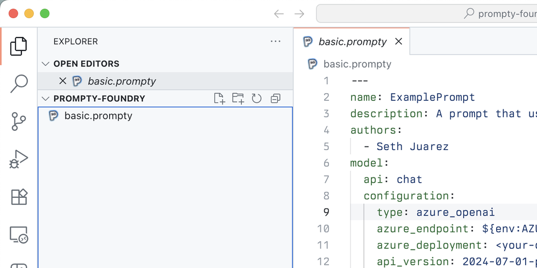The image size is (537, 268).
Task: Focus the prompty-foundry command center search
Action: pos(427,13)
